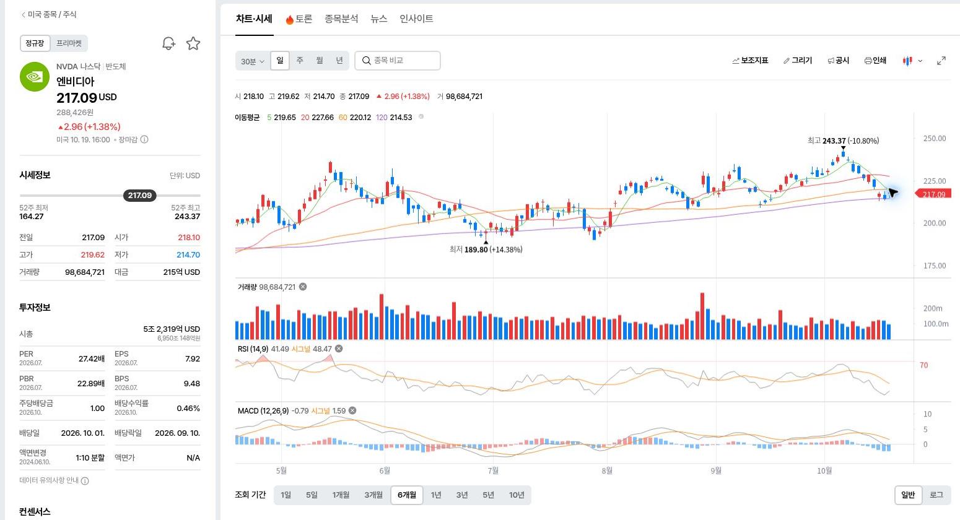The image size is (960, 520).
Task: Click the 217.09 marker on the 52주 range bar
Action: [x=140, y=196]
